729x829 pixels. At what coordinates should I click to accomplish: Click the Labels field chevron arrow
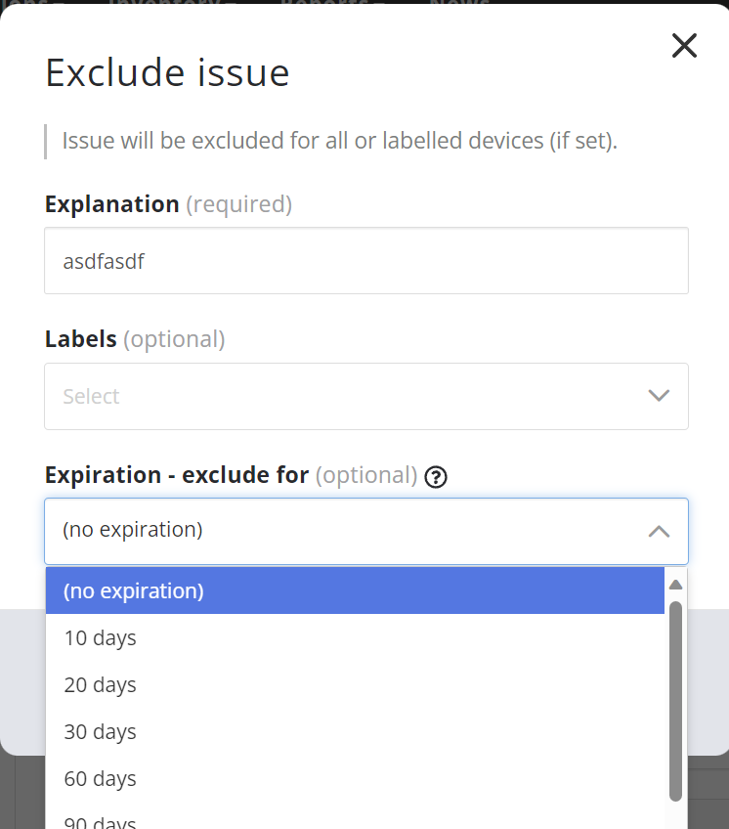pyautogui.click(x=659, y=396)
